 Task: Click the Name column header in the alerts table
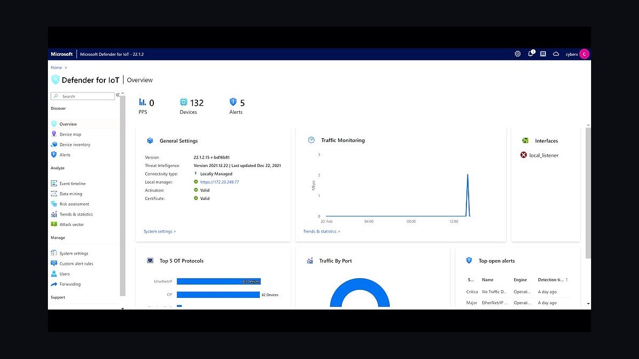point(488,280)
